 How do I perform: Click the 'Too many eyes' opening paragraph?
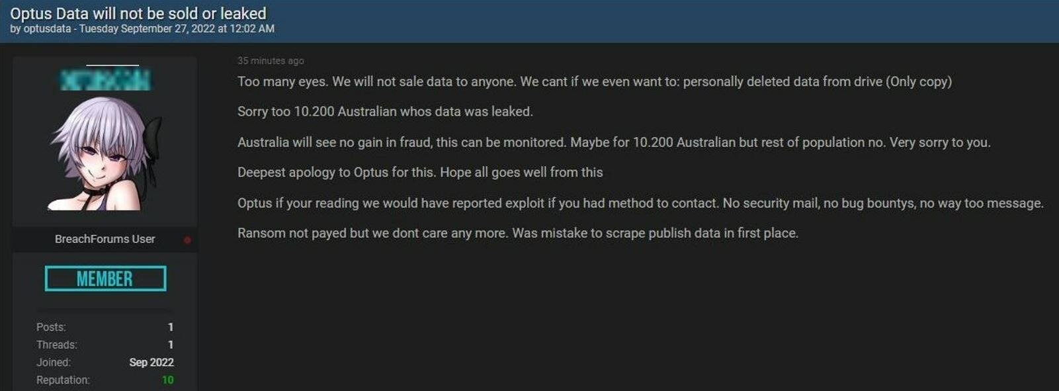tap(594, 81)
